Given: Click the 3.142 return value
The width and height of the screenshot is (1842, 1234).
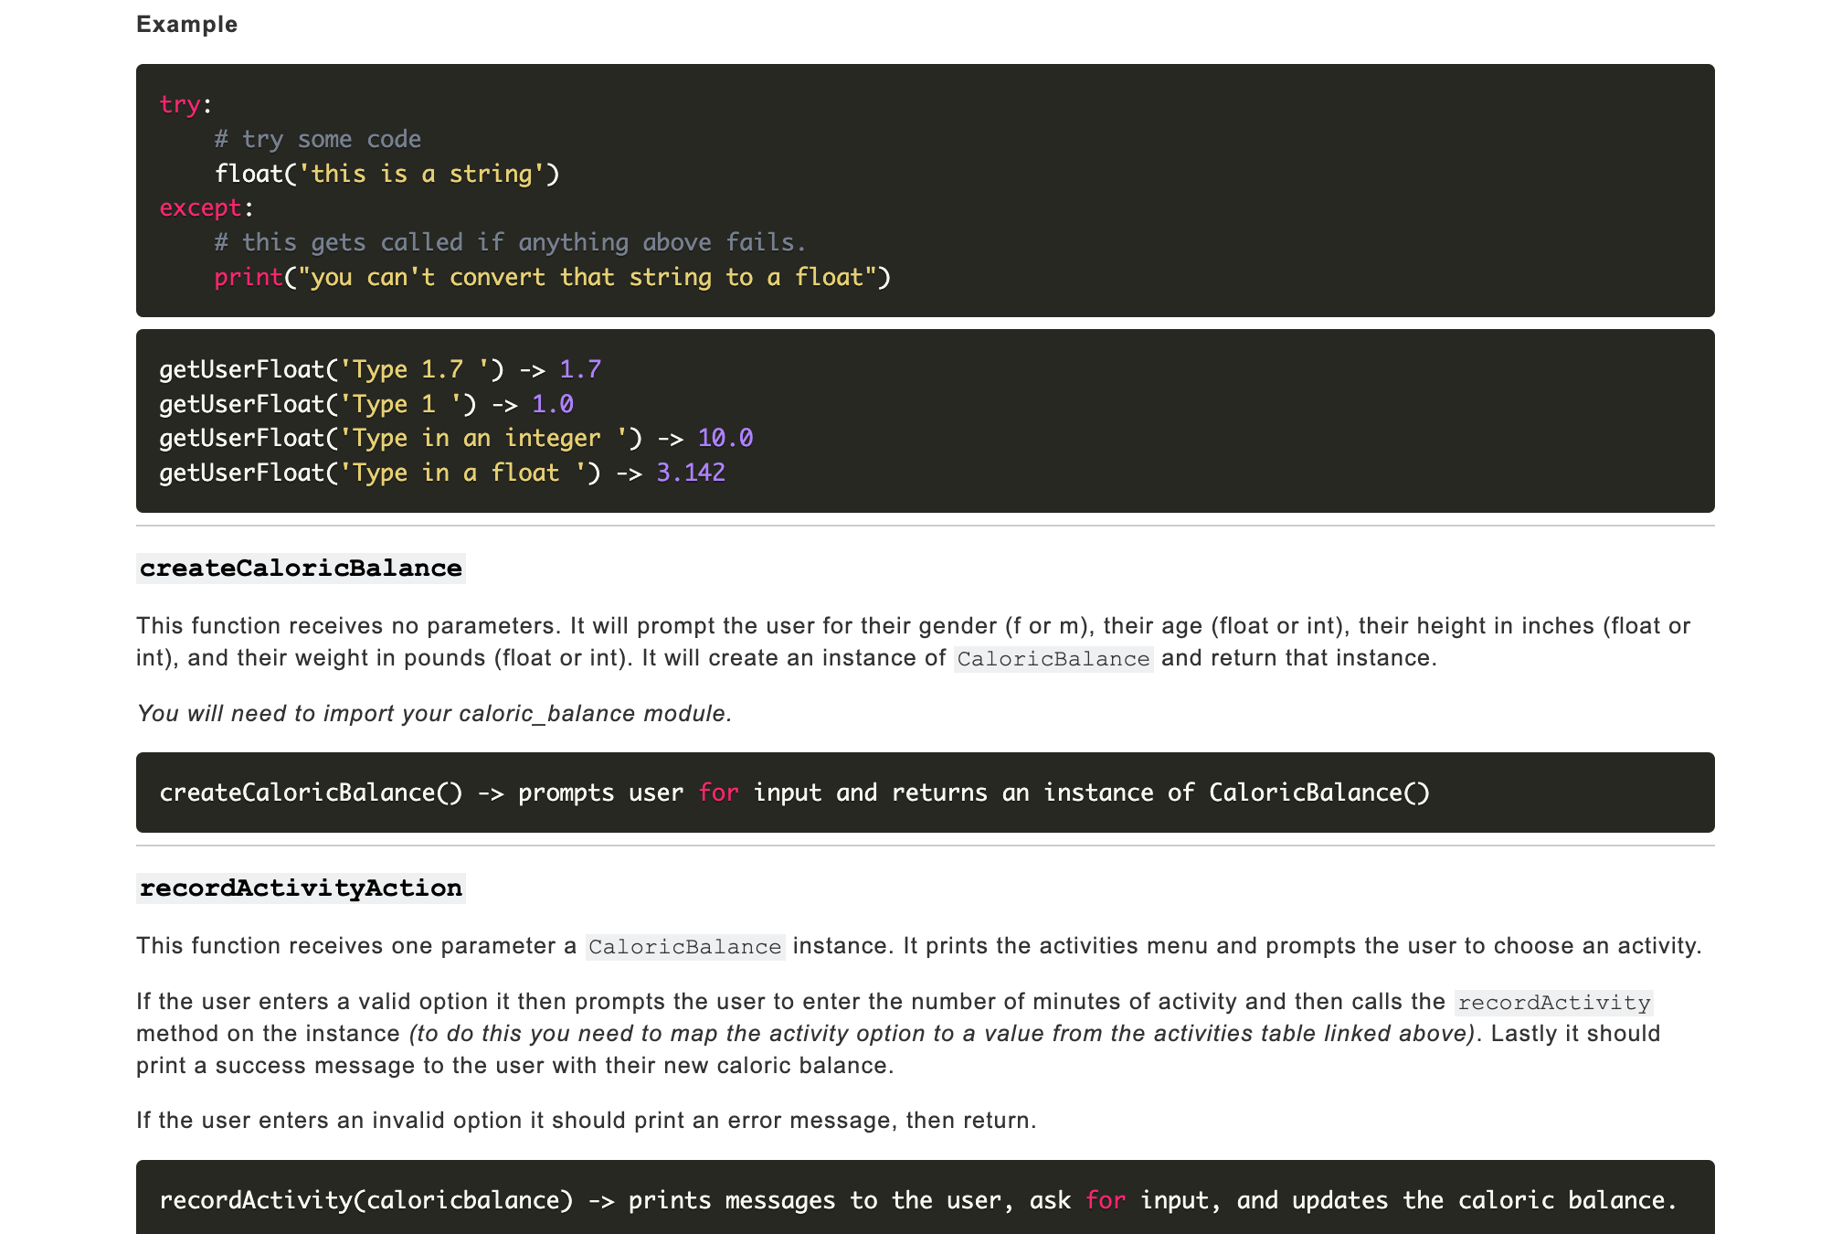Looking at the screenshot, I should (690, 473).
